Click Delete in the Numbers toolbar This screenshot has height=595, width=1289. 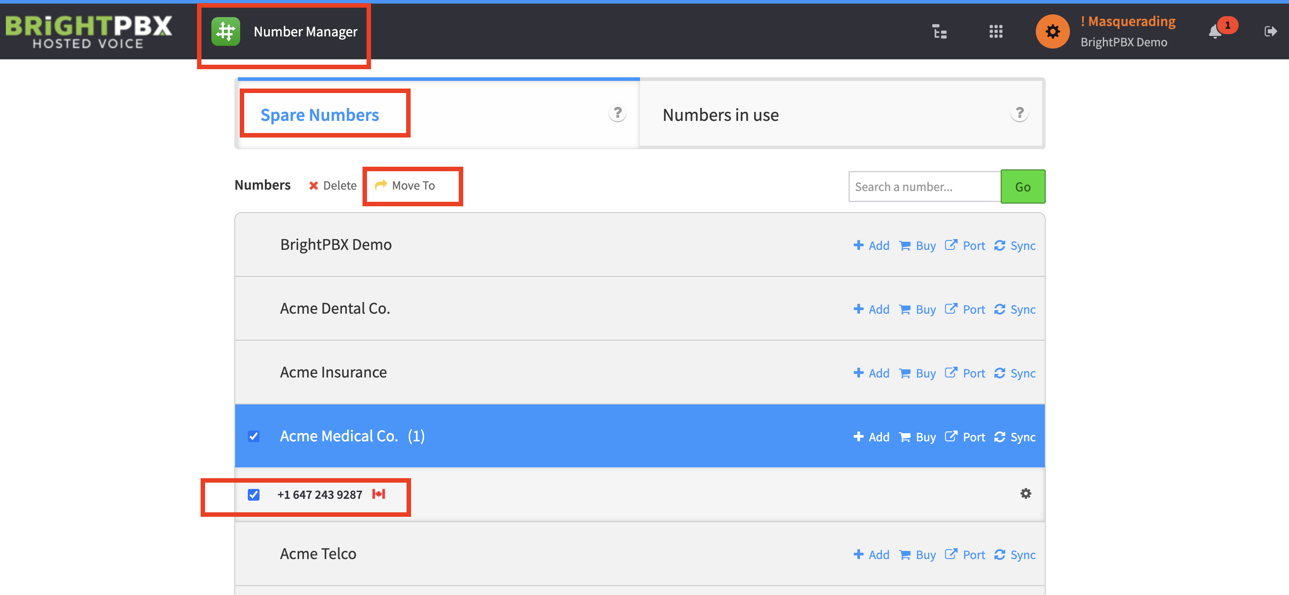[333, 186]
